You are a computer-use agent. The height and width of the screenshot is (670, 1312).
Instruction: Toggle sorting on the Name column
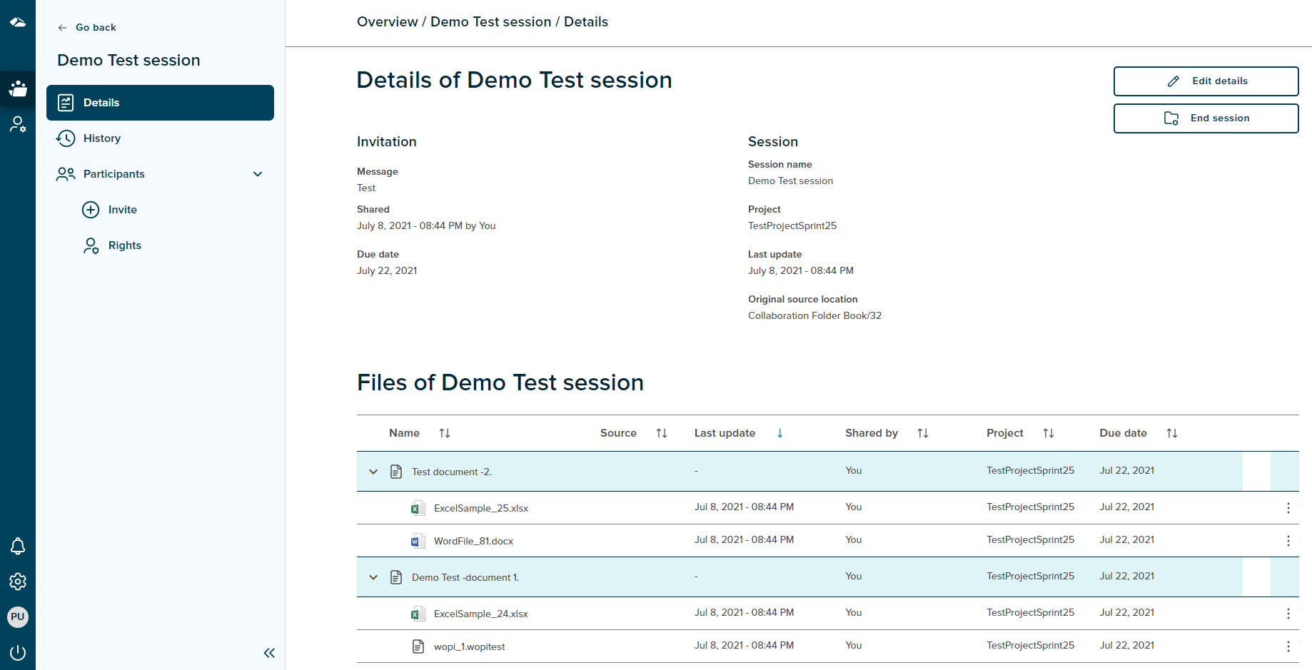(x=445, y=433)
